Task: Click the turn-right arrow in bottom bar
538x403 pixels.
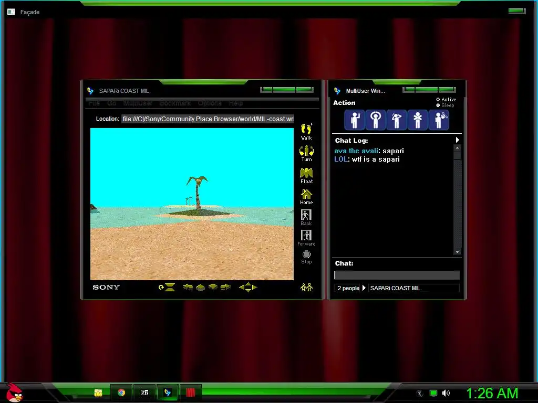Action: (x=225, y=287)
